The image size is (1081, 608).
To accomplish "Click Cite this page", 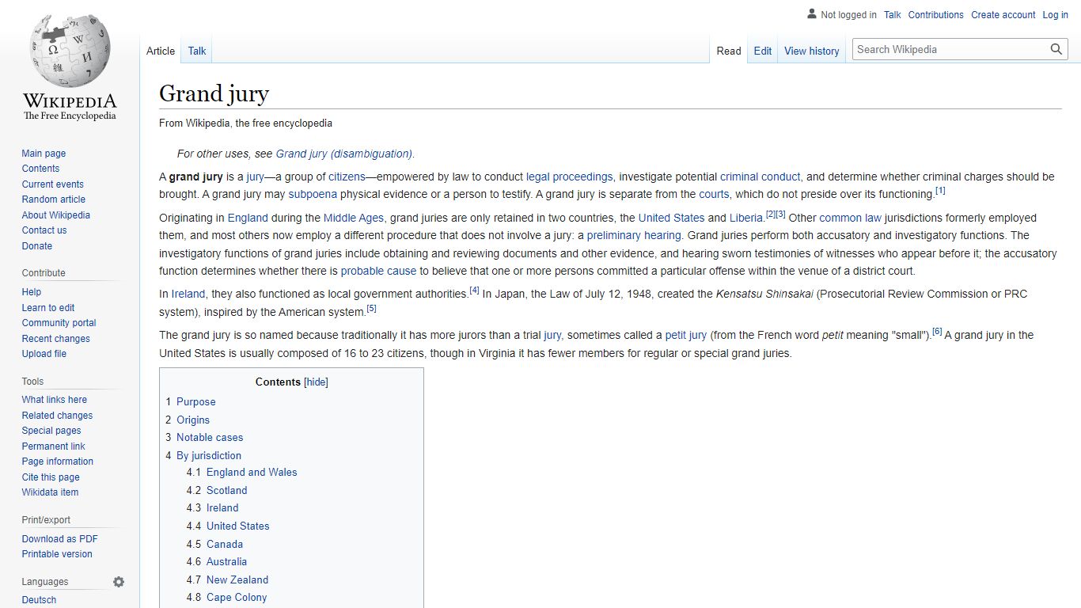I will coord(51,477).
